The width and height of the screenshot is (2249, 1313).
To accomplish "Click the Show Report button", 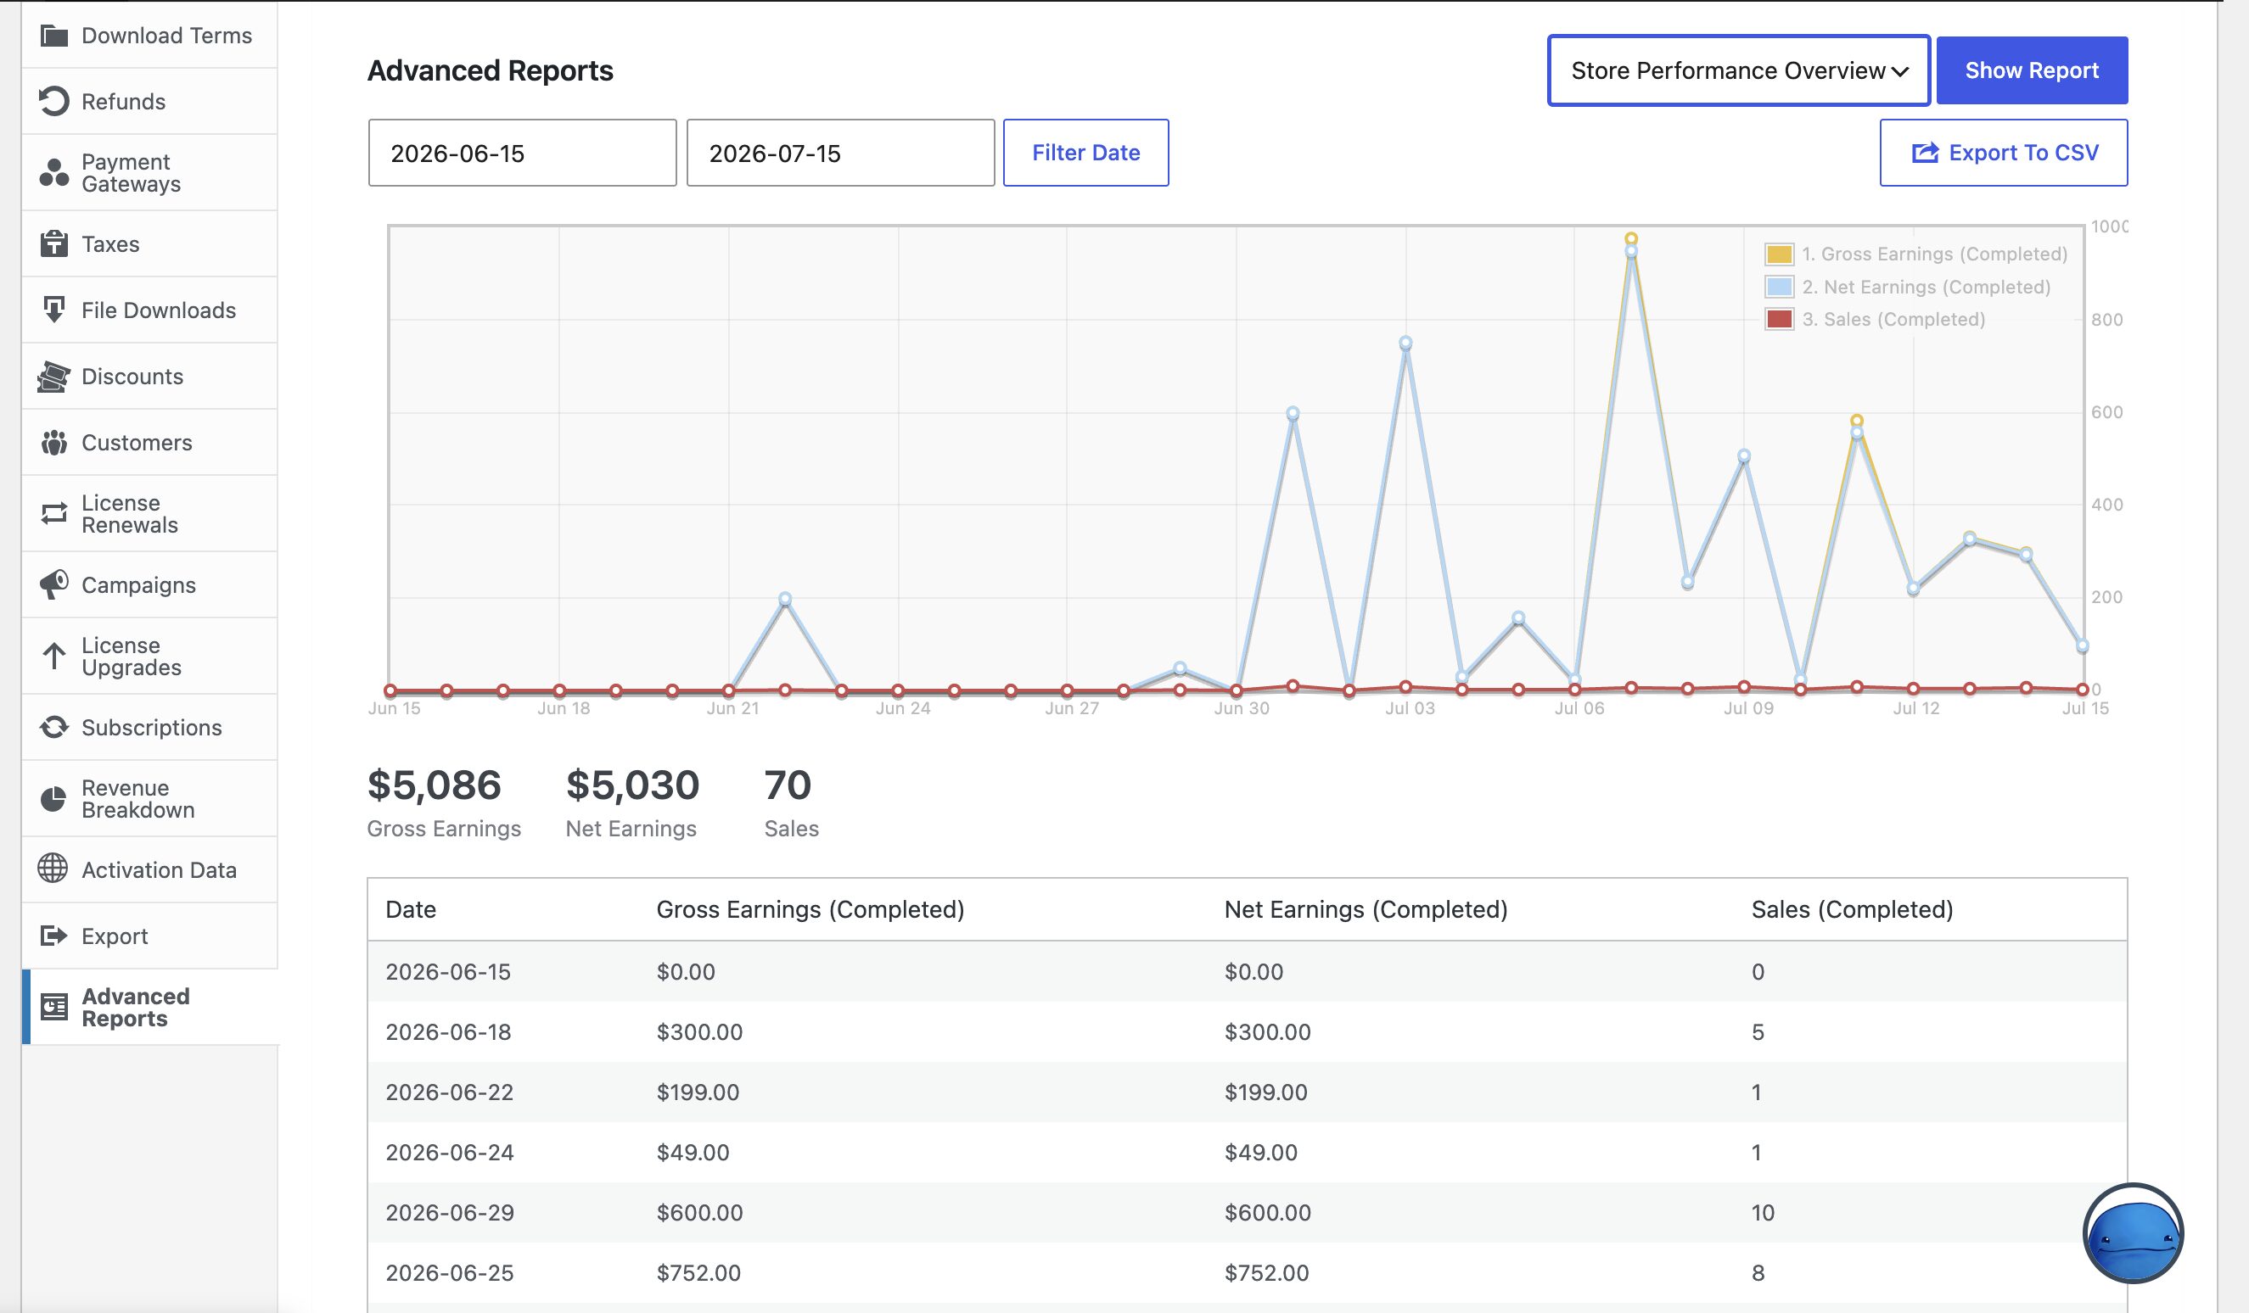I will 2031,70.
